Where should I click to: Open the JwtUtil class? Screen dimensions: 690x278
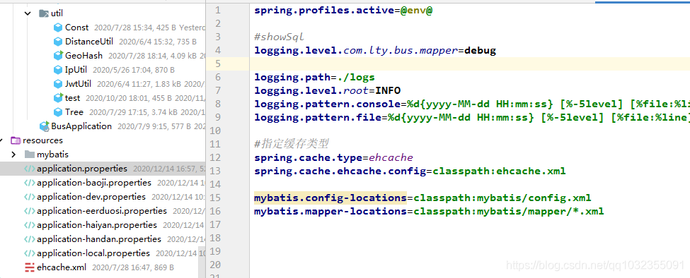pyautogui.click(x=78, y=84)
